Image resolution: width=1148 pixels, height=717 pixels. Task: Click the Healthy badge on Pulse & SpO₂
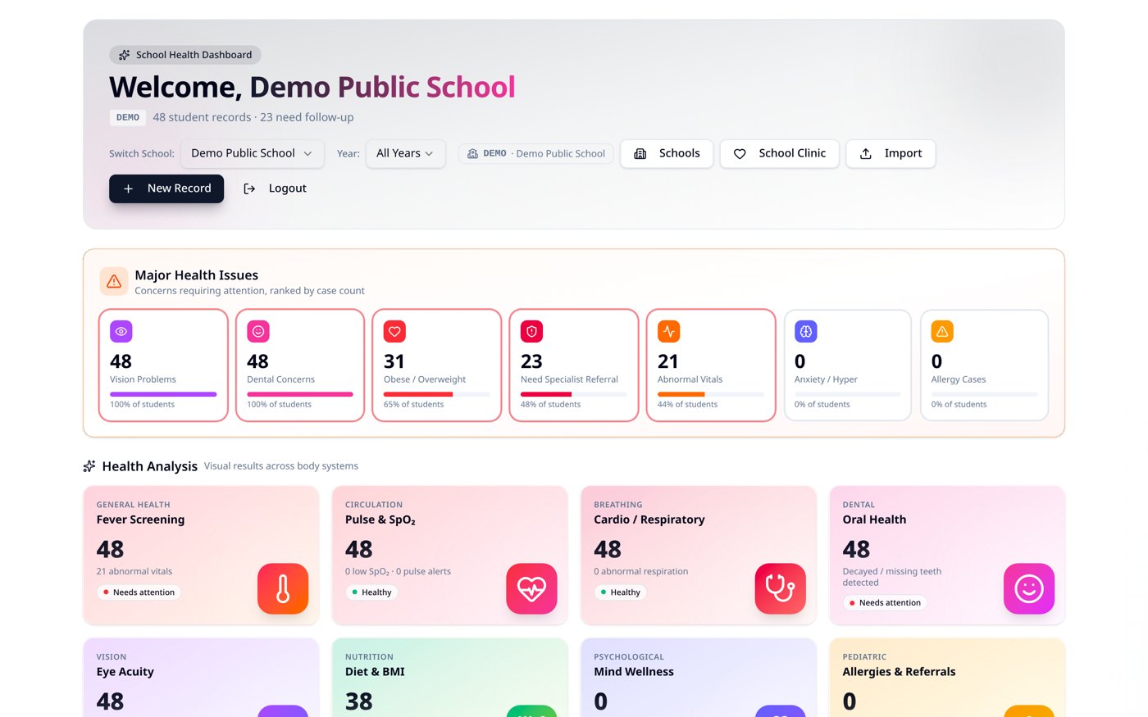(x=371, y=592)
